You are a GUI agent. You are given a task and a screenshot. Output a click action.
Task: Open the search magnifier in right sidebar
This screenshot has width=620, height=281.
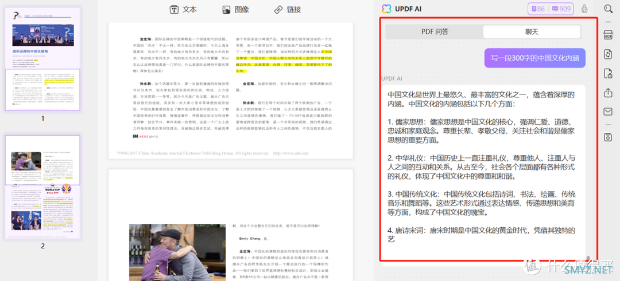click(x=608, y=9)
